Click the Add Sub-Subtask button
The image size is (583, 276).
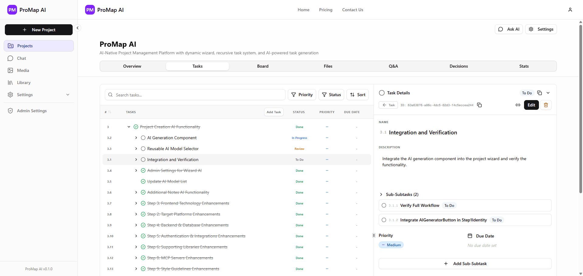pyautogui.click(x=465, y=264)
